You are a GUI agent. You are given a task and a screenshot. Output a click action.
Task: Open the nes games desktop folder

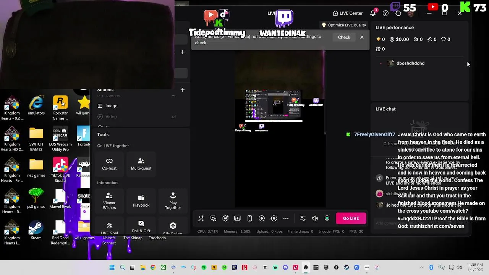[x=36, y=168]
